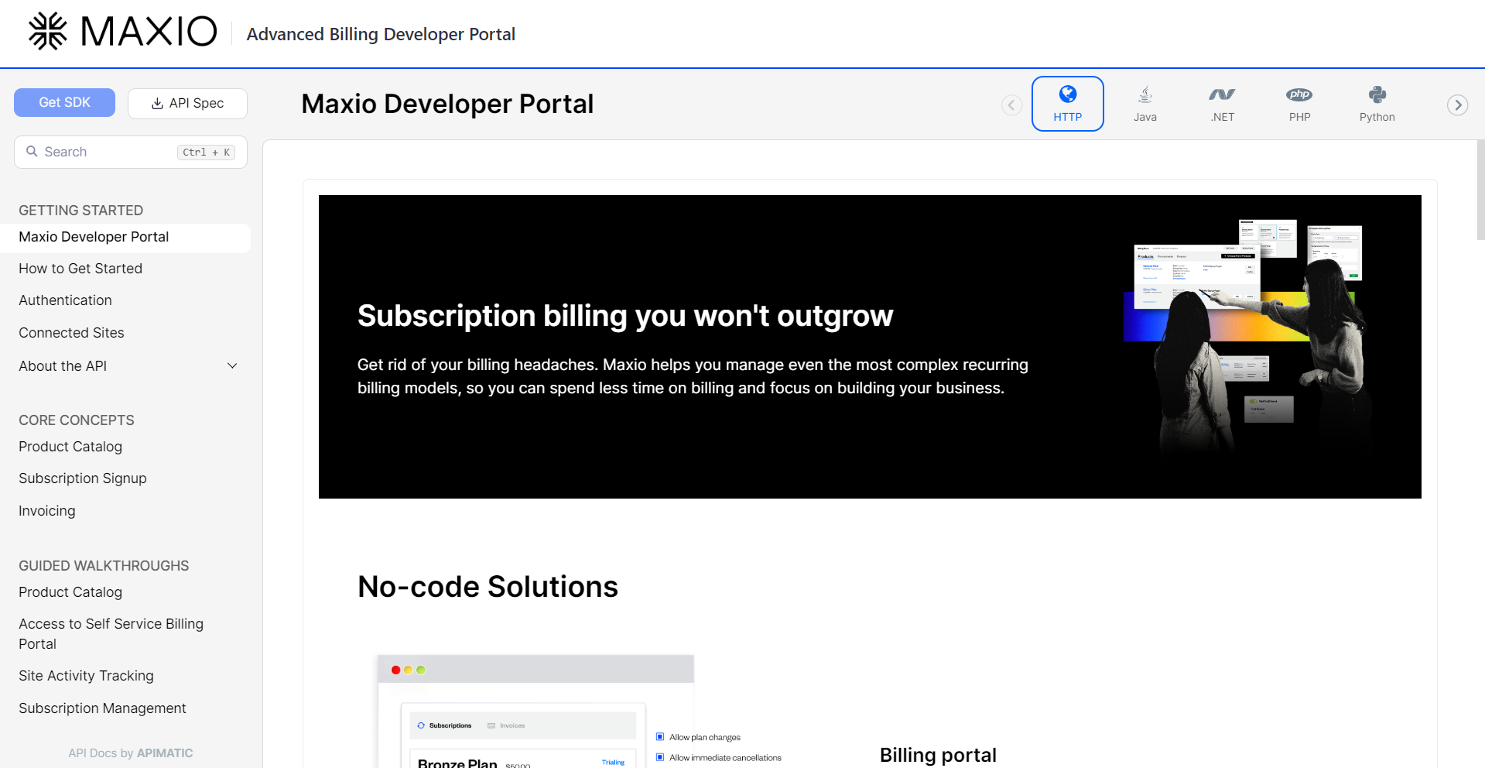Click the download icon in API Spec button

pos(157,103)
